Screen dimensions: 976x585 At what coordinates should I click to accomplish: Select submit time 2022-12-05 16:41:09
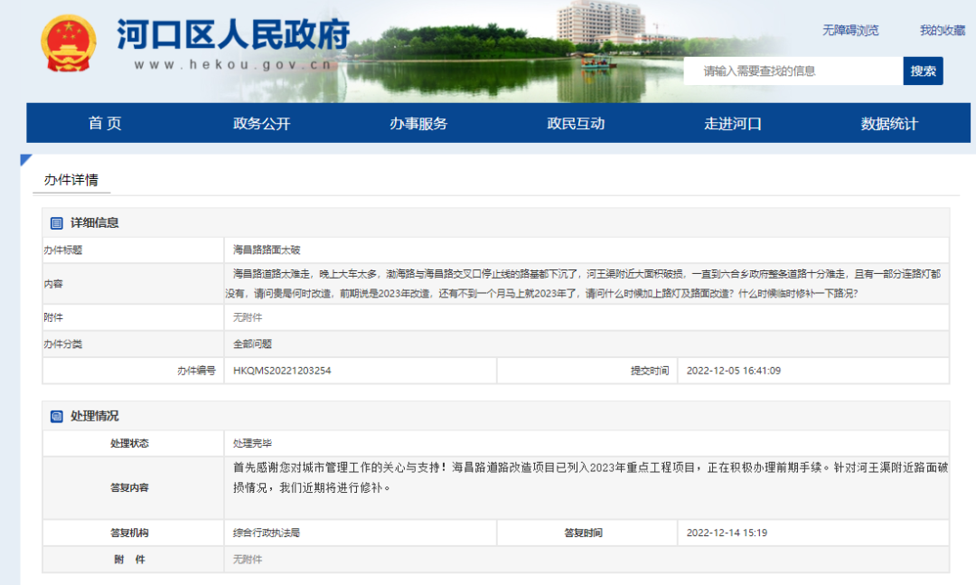733,371
